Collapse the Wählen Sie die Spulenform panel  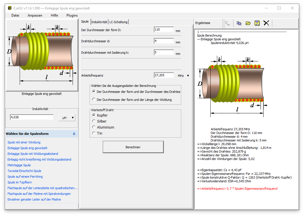74,134
